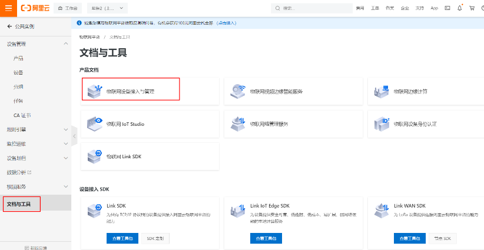Open the 物联网设备接入与管理 doc card
Viewport: 484px width, 250px height.
(150, 91)
